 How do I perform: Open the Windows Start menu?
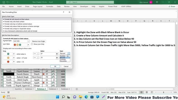pyautogui.click(x=58, y=97)
